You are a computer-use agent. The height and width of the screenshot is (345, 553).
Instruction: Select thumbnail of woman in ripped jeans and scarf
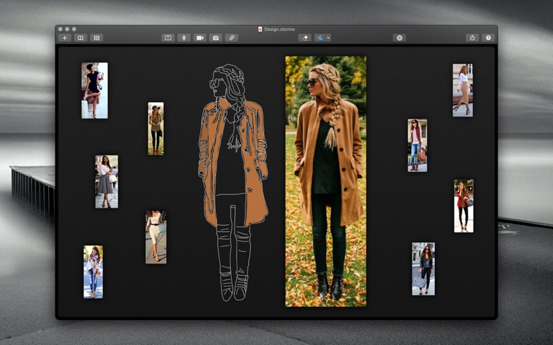click(x=93, y=272)
